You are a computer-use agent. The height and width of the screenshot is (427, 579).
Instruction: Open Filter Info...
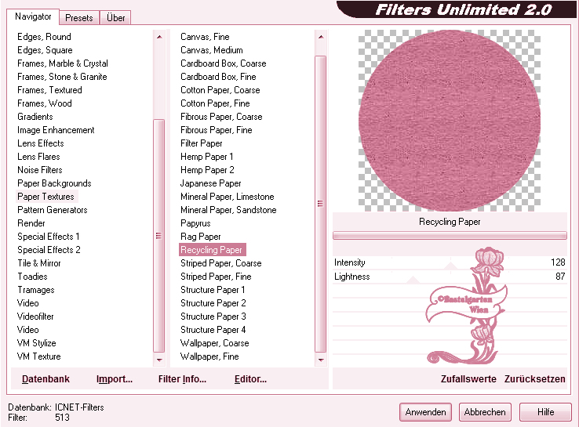tap(182, 379)
